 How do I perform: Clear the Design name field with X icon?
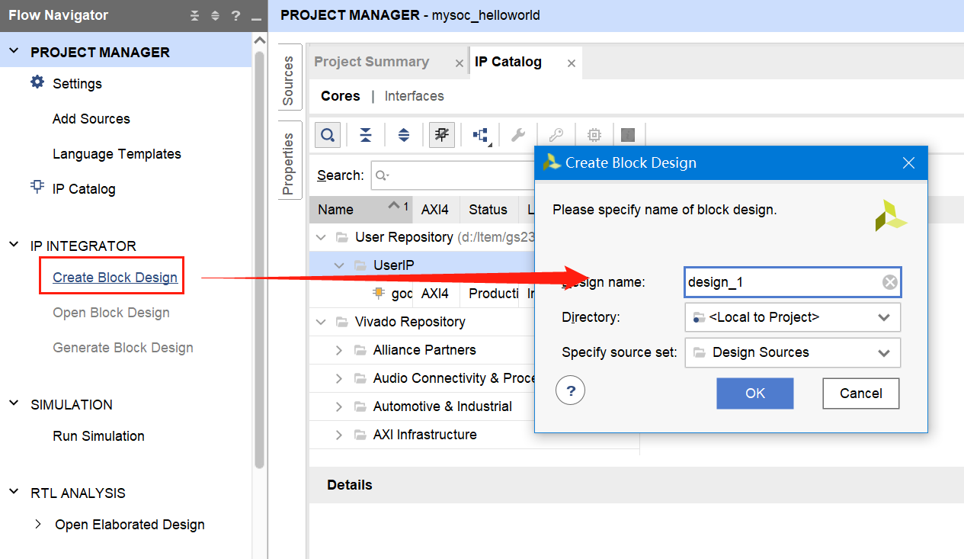(x=890, y=283)
